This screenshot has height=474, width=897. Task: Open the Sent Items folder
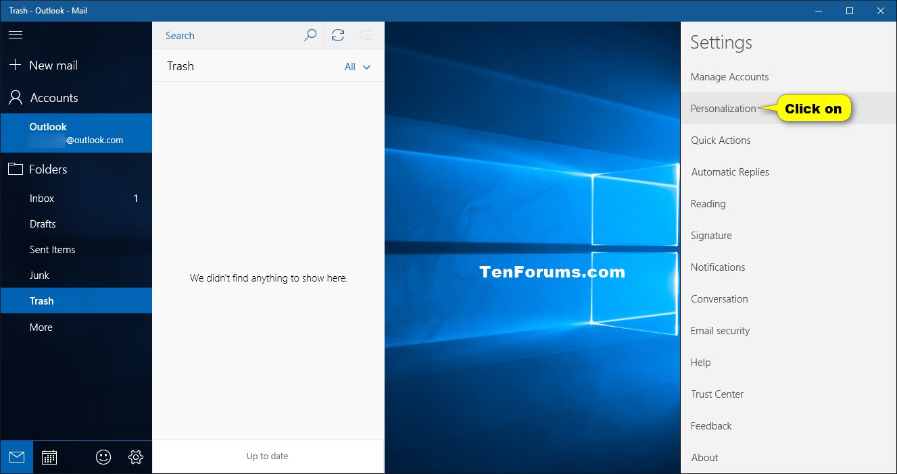pos(76,250)
